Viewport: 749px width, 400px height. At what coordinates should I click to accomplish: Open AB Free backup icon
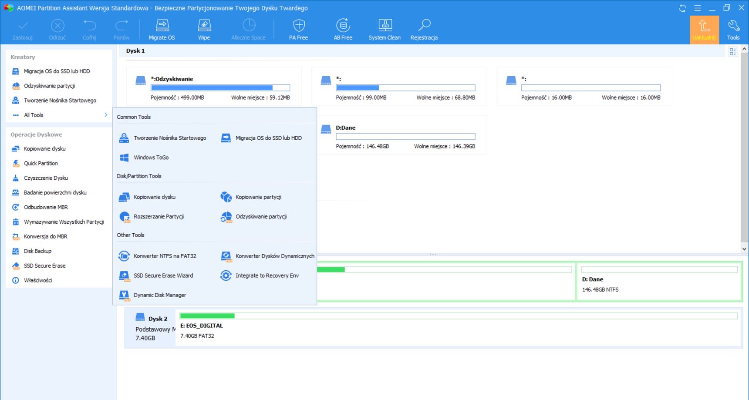pyautogui.click(x=343, y=26)
